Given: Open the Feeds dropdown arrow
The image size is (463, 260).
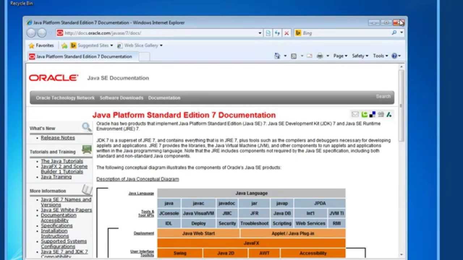Looking at the screenshot, I should click(x=302, y=56).
